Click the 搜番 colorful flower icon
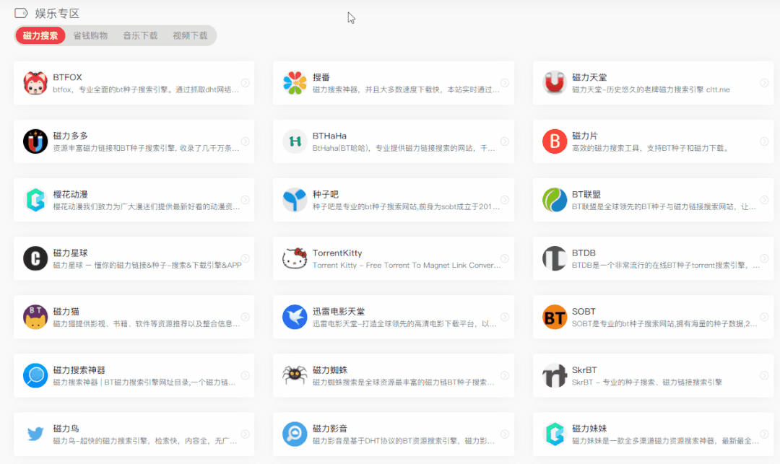 [295, 83]
